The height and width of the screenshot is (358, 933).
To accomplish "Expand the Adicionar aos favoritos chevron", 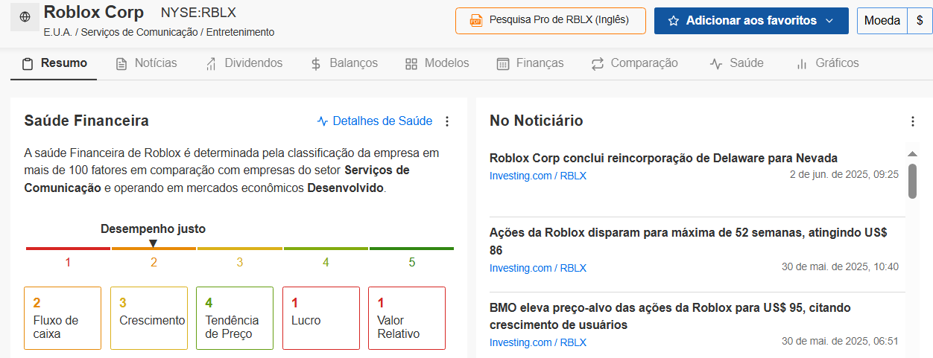I will [829, 21].
